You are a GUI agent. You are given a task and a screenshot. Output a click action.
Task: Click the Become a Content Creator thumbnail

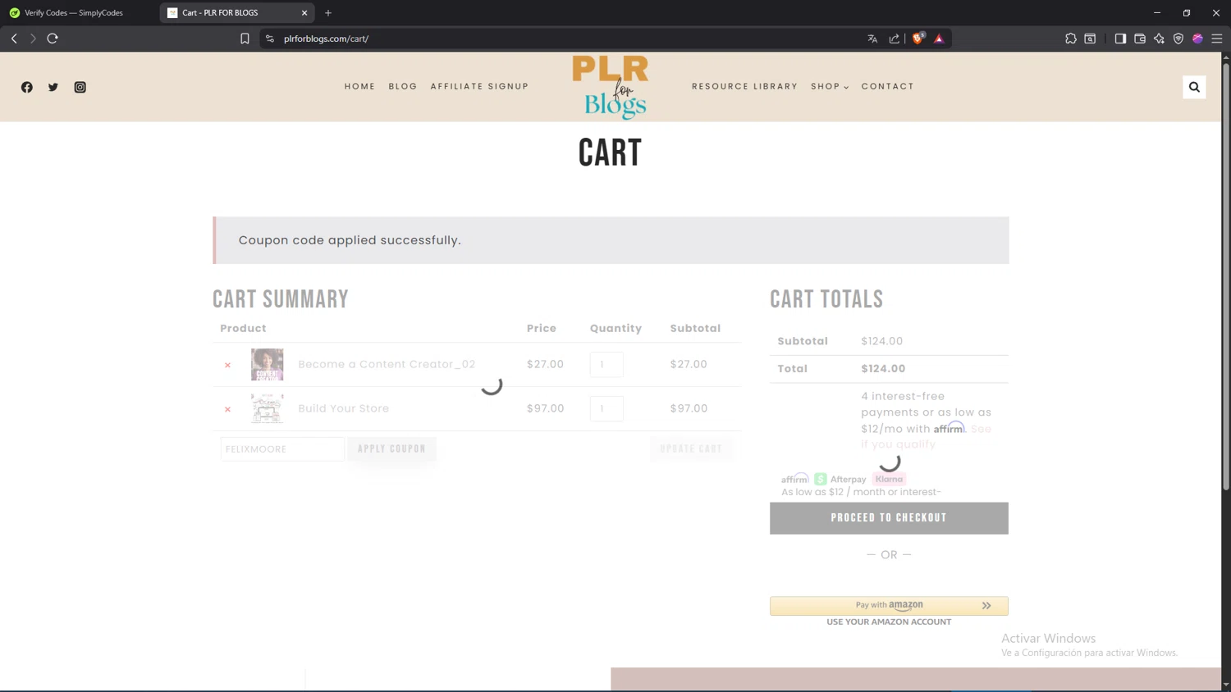coord(267,364)
